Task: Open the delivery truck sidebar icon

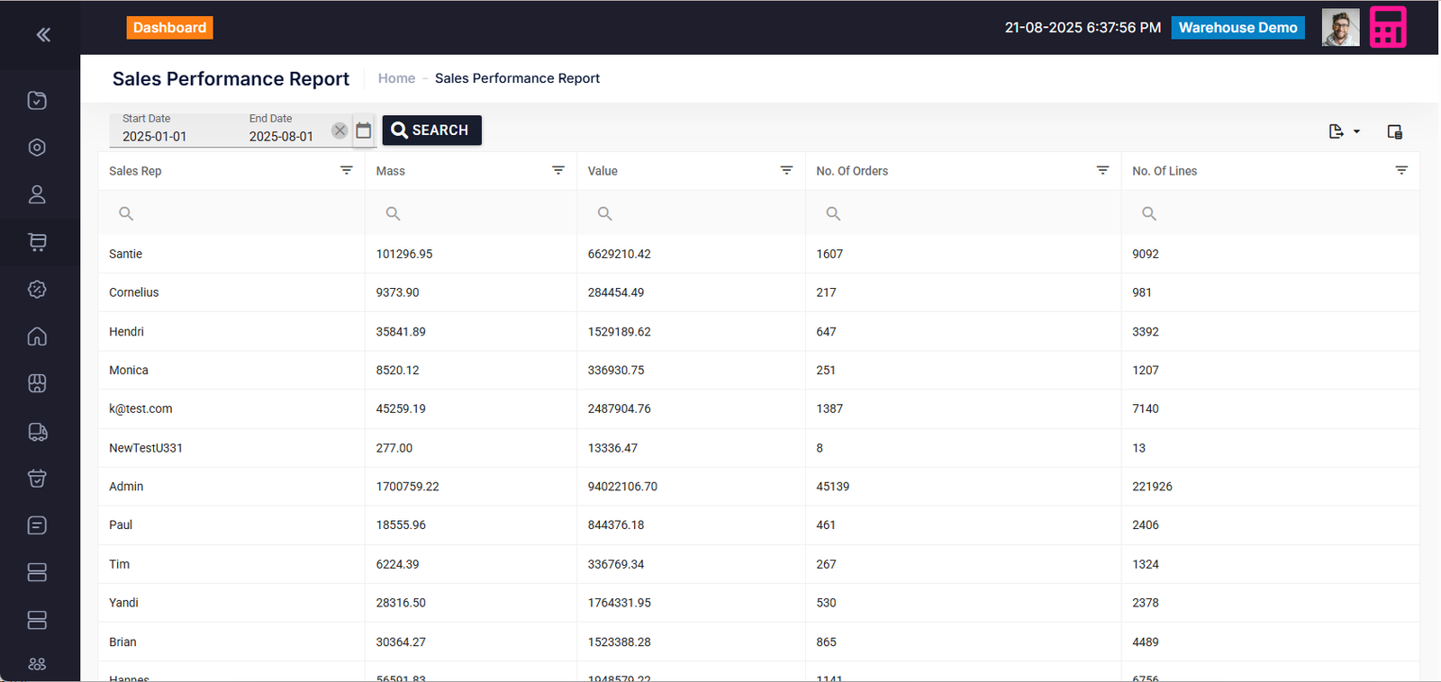Action: [x=37, y=432]
